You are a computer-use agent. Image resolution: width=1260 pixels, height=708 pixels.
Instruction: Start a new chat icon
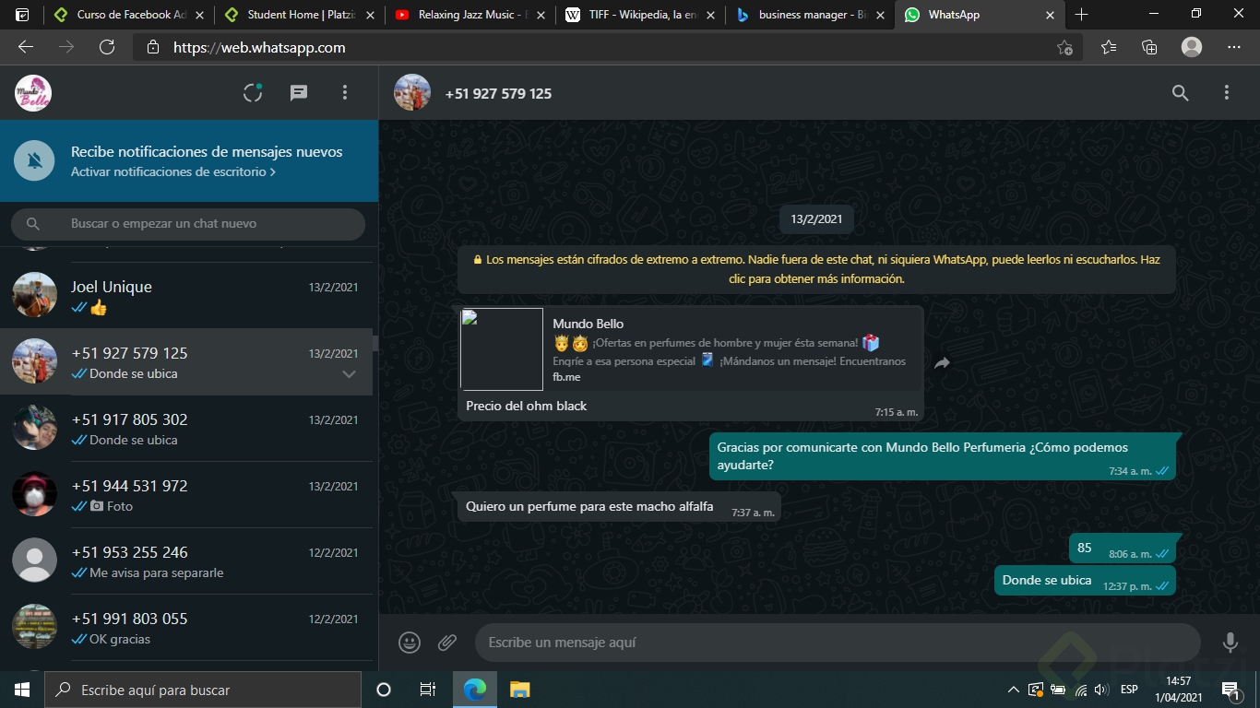click(299, 92)
